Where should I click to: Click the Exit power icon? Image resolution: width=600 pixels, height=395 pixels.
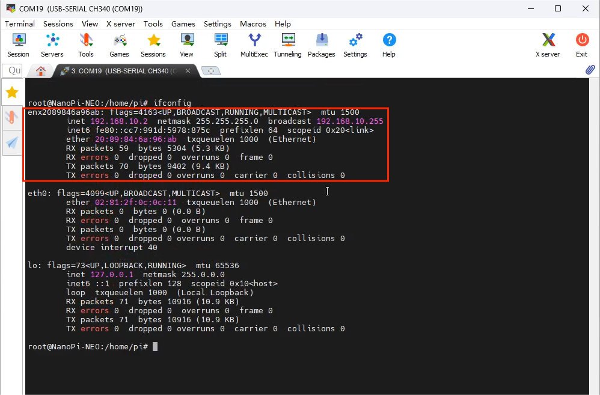pyautogui.click(x=581, y=45)
